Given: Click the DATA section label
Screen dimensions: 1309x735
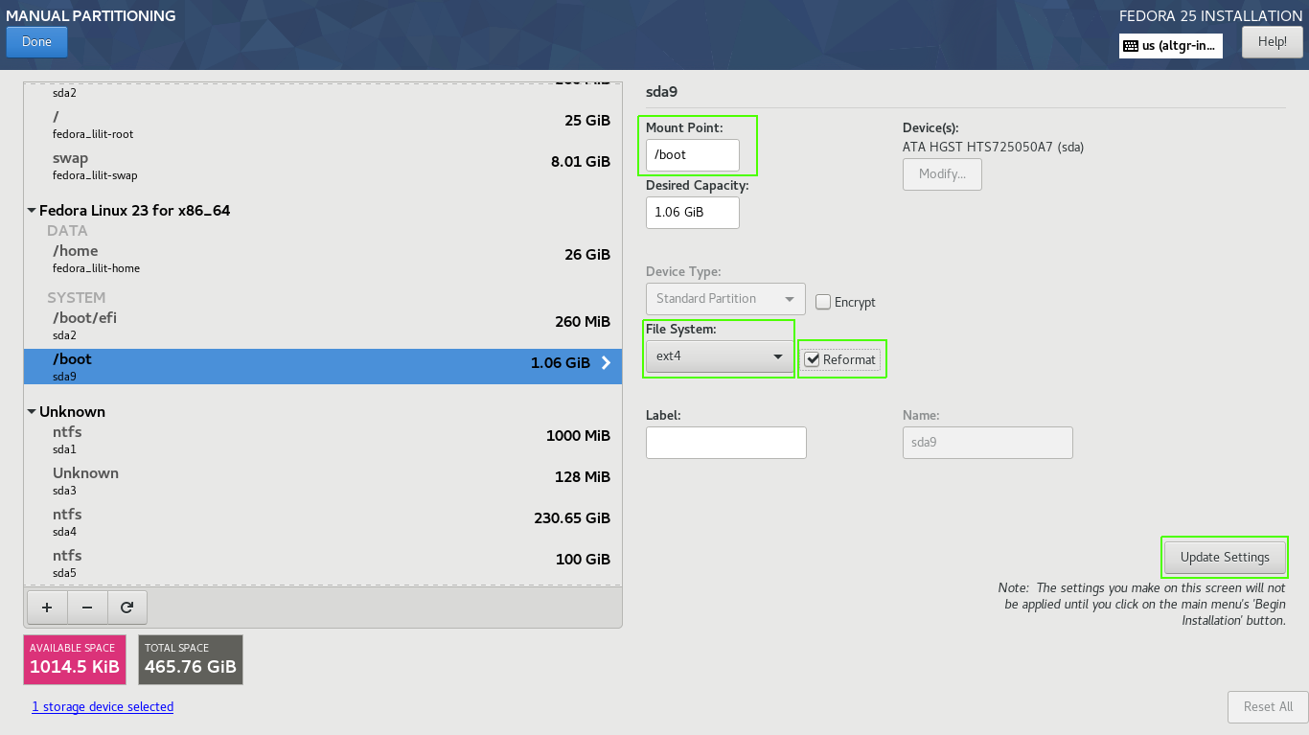Looking at the screenshot, I should [x=67, y=231].
